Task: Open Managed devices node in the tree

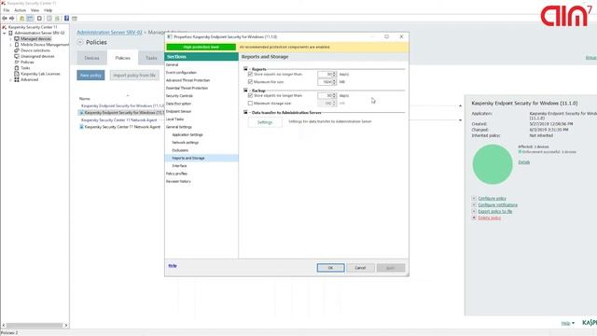Action: tap(35, 39)
